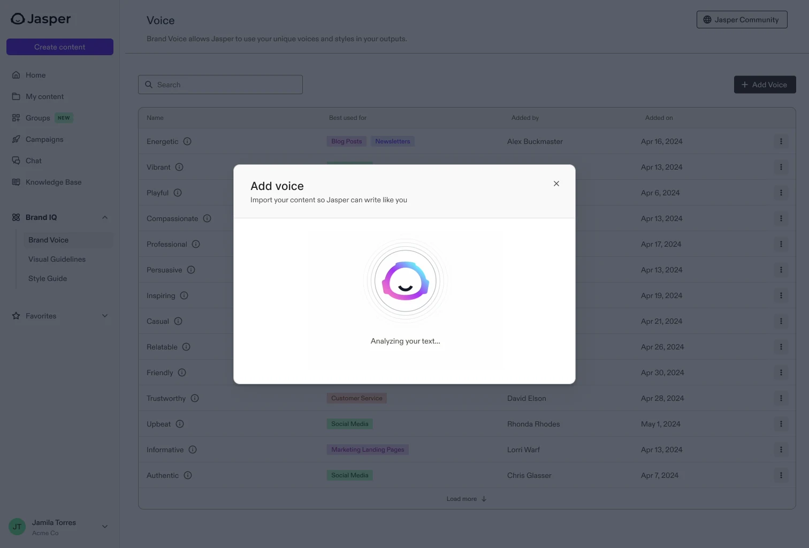Open options menu for Professional row

point(781,244)
